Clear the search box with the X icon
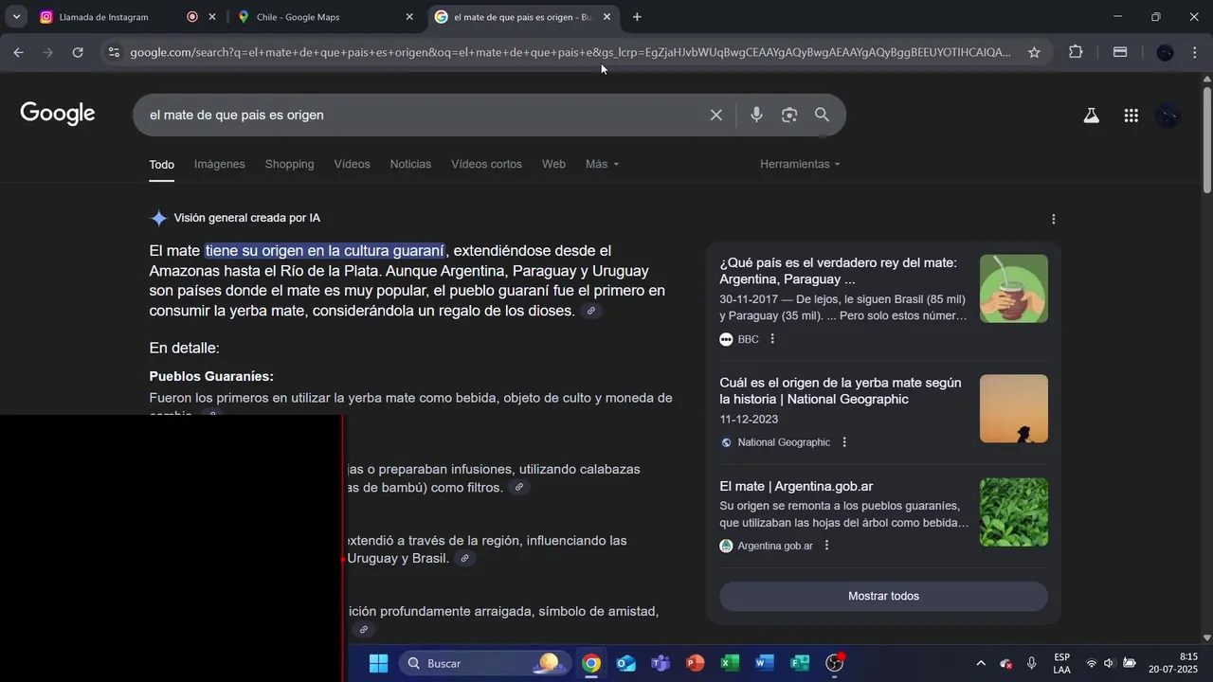1213x682 pixels. (716, 115)
